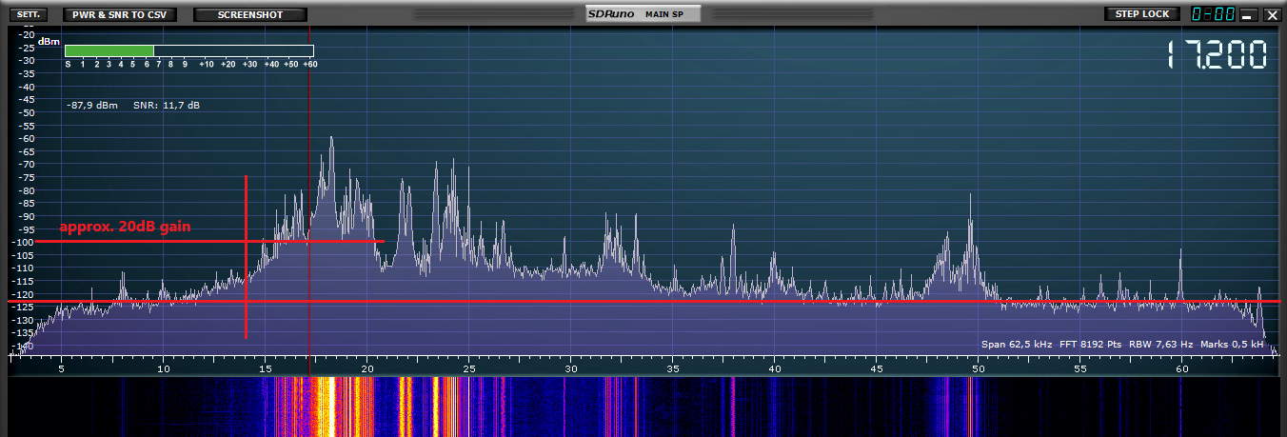
Task: Click the red 'approx. 20dB gain' annotation
Action: point(125,228)
